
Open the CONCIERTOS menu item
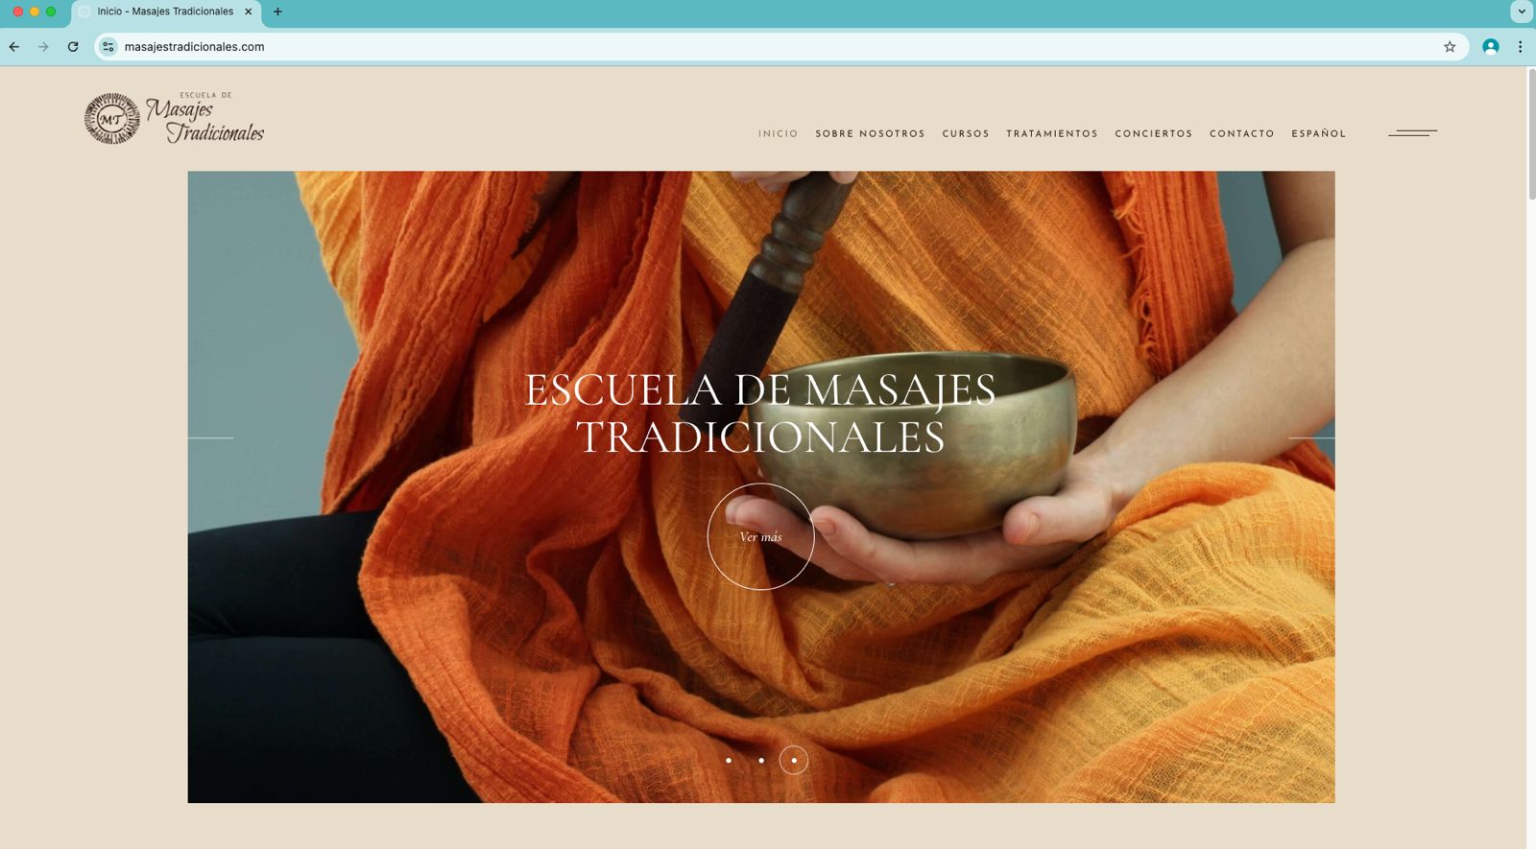(1153, 134)
